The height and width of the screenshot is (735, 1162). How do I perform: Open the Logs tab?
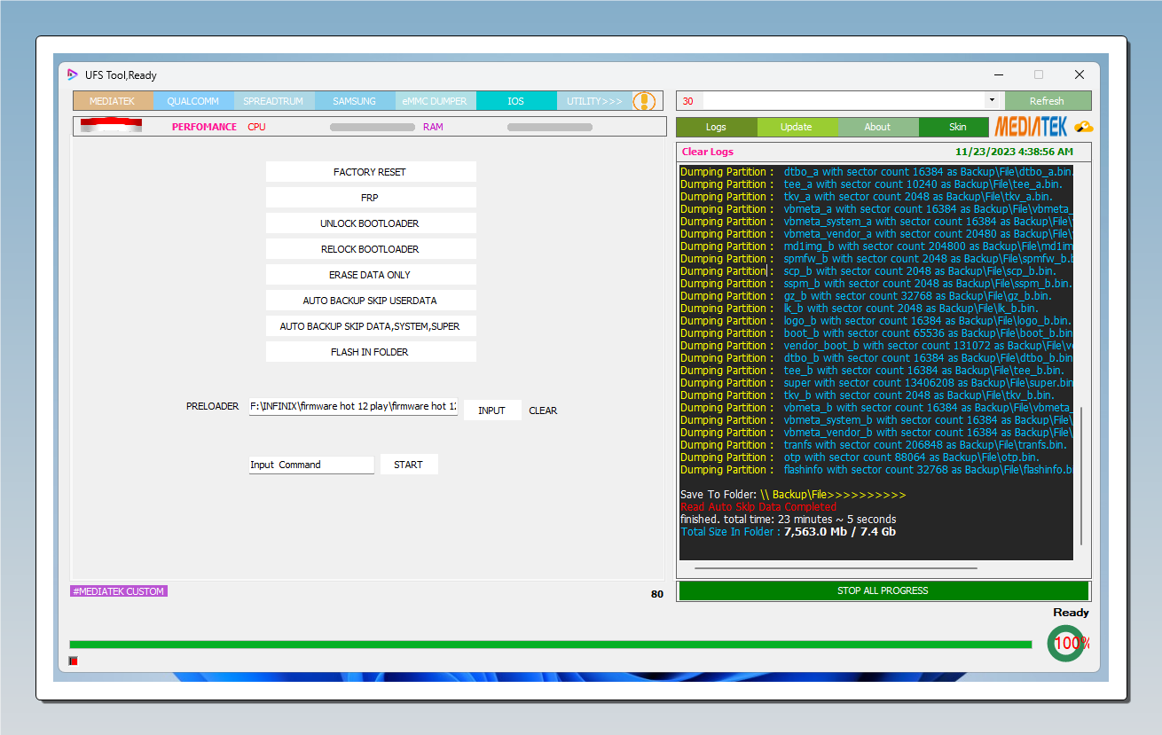[x=717, y=127]
